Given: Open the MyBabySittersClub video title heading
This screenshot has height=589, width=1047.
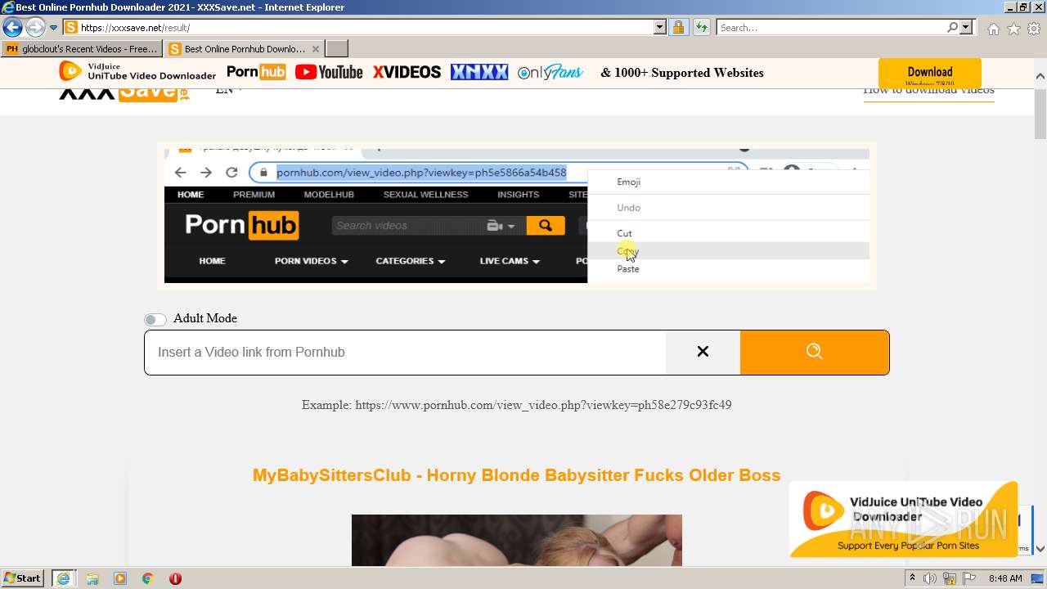Looking at the screenshot, I should (516, 475).
